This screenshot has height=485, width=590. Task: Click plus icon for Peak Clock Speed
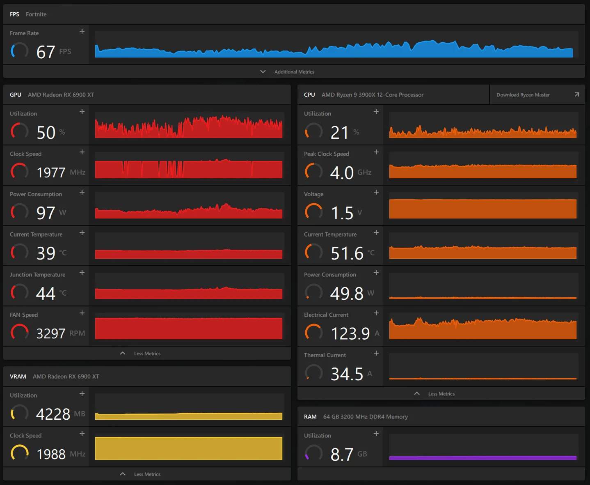[x=376, y=152]
